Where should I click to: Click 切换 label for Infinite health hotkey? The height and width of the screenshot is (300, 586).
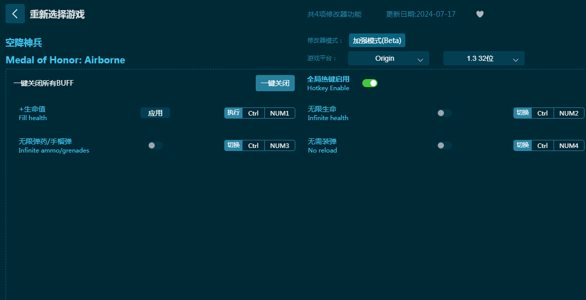(523, 113)
